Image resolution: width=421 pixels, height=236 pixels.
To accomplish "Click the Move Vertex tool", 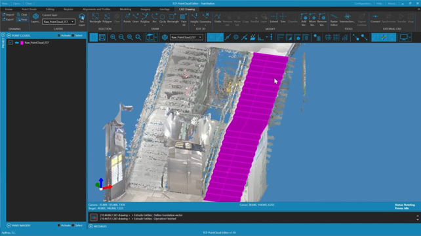I will pyautogui.click(x=312, y=19).
